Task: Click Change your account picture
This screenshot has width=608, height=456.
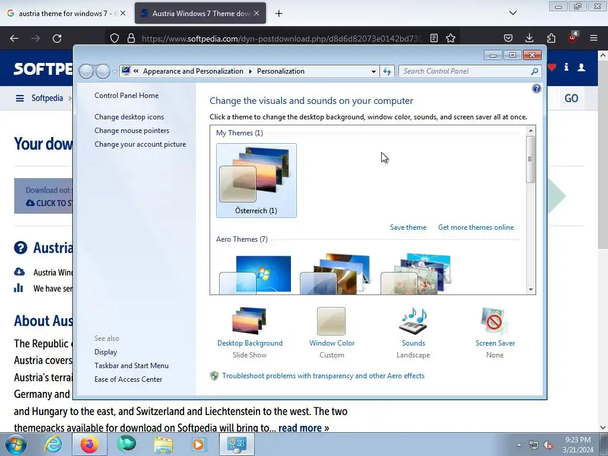Action: click(x=140, y=144)
